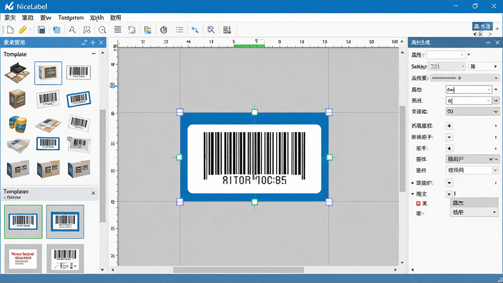Click the grid table toolbar icon
Screen dimensions: 503x283
pos(227,30)
